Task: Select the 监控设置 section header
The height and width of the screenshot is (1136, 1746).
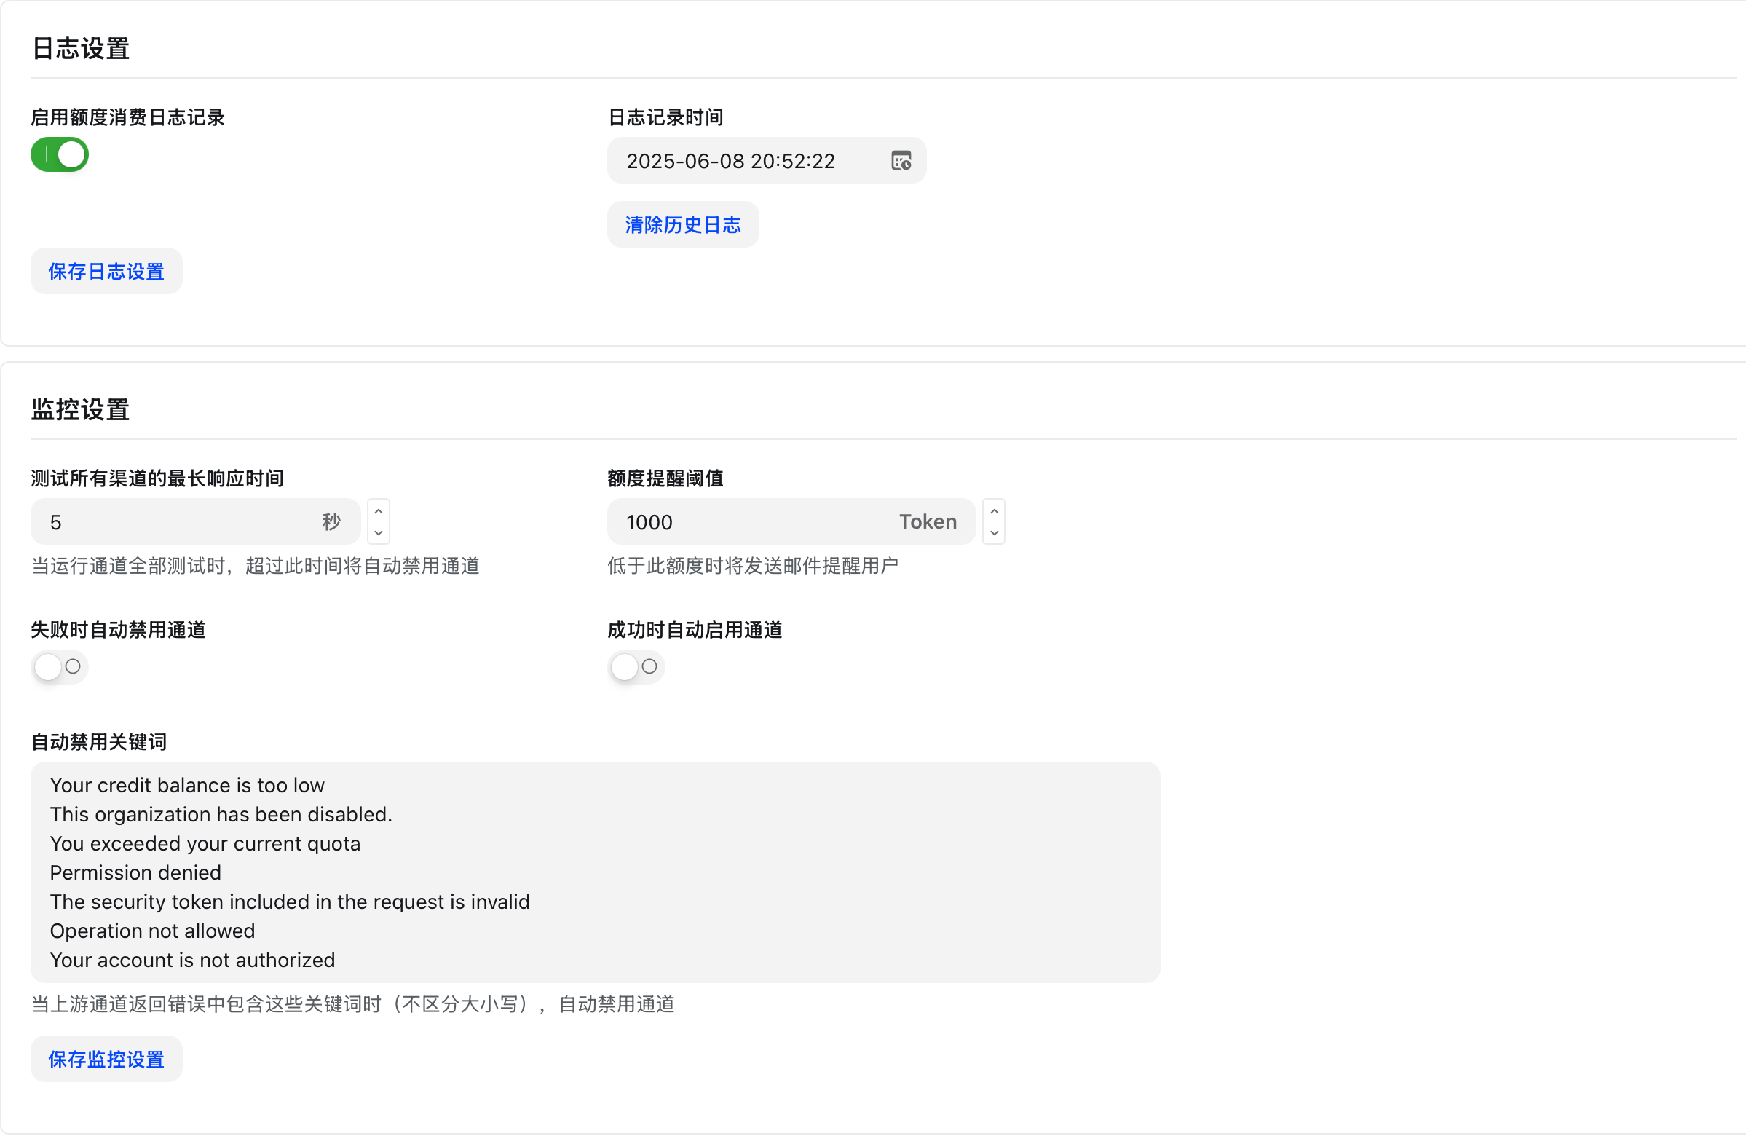Action: click(x=80, y=409)
